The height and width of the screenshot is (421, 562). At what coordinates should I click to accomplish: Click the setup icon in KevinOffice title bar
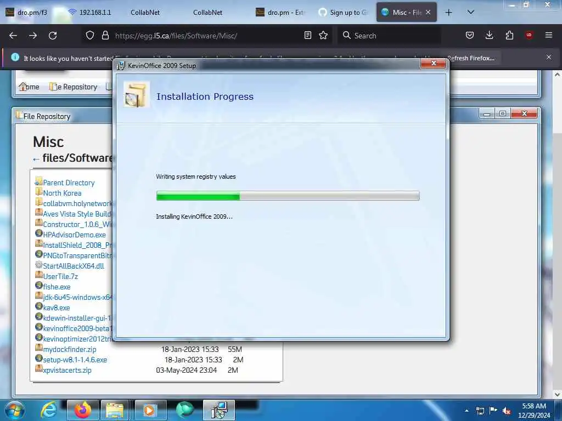pyautogui.click(x=121, y=66)
